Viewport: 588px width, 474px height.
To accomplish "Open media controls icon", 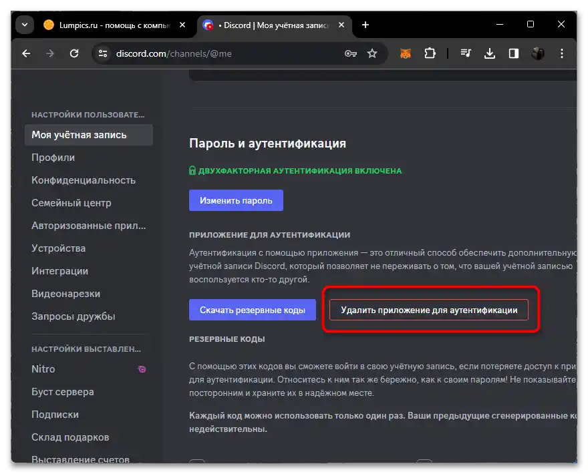I will coord(466,53).
